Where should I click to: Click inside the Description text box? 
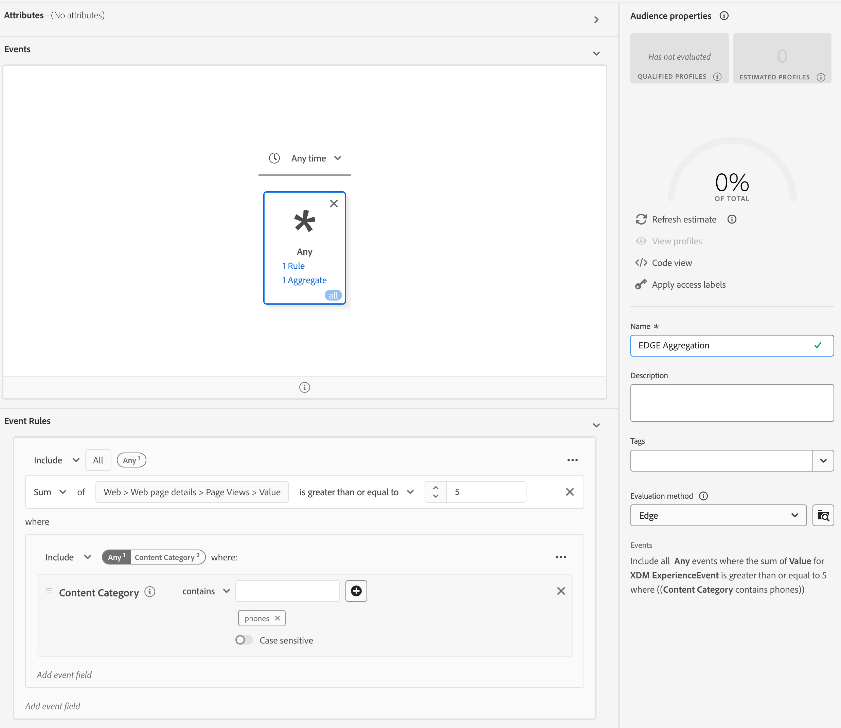(x=731, y=403)
